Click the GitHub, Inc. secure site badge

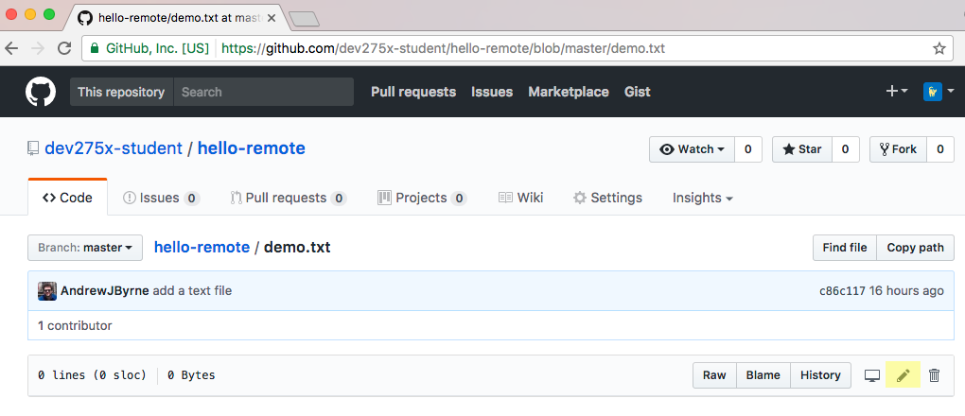coord(149,48)
